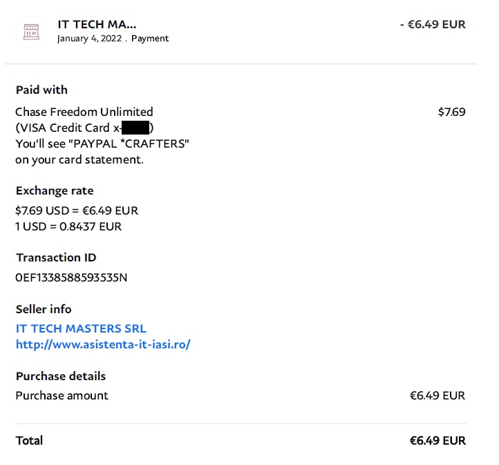The height and width of the screenshot is (465, 499).
Task: Click the Seller info heading
Action: [x=44, y=309]
